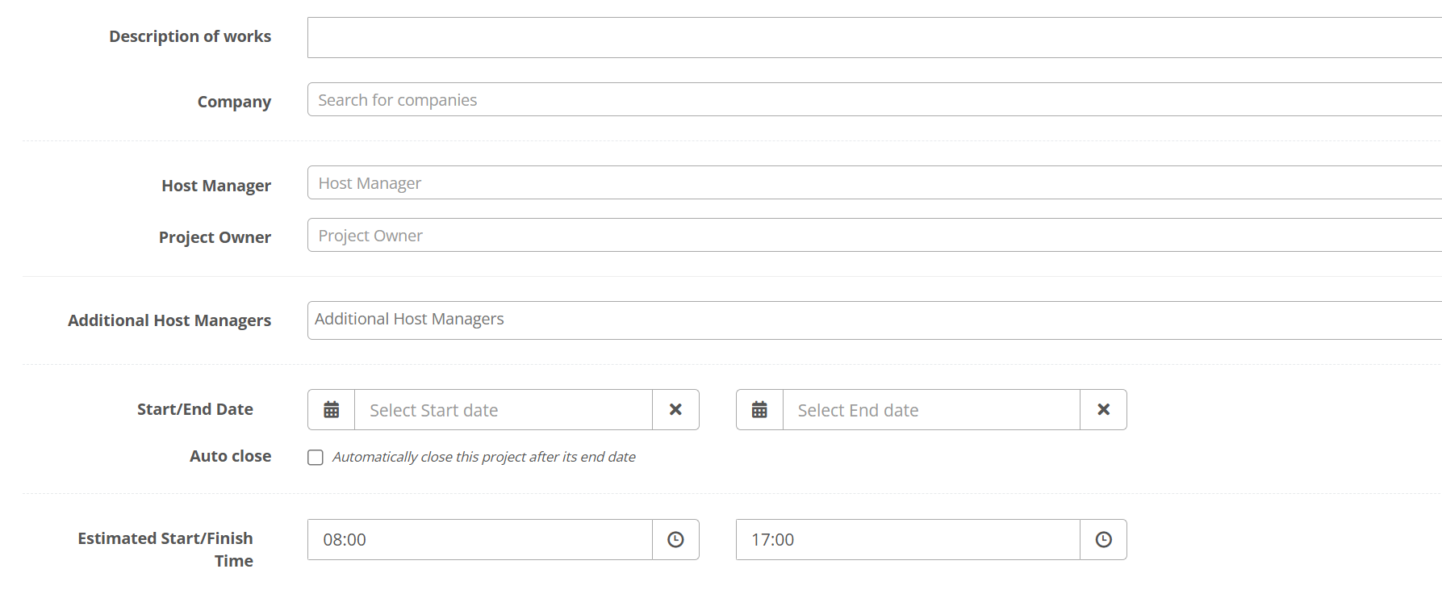
Task: Click the 'Automatically close this project' italic text
Action: pos(483,457)
